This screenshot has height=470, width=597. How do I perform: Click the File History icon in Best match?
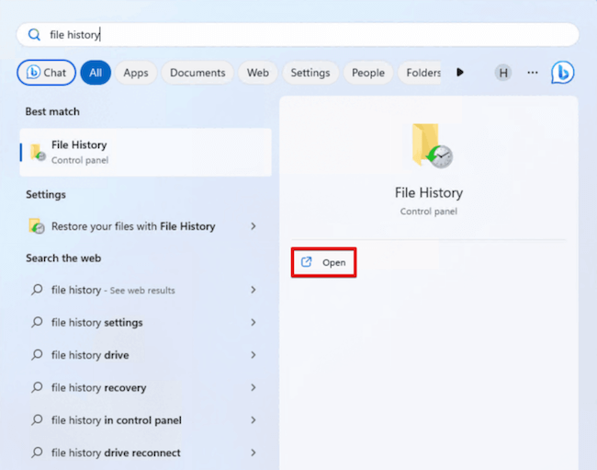pyautogui.click(x=37, y=152)
